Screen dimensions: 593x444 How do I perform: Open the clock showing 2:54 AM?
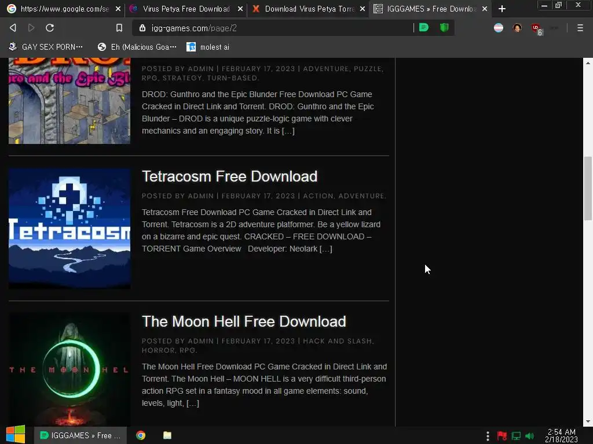[x=562, y=435]
